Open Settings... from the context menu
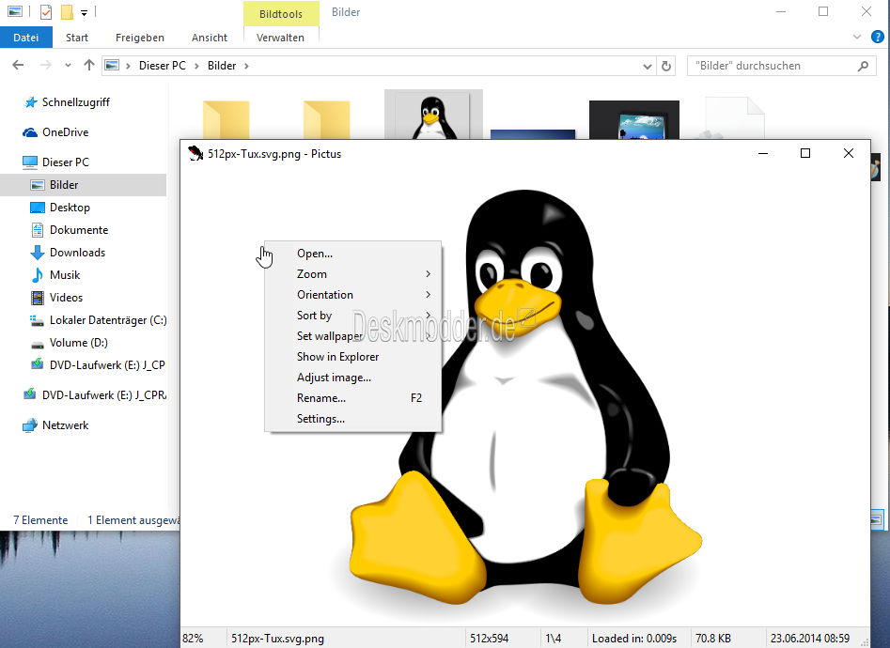The height and width of the screenshot is (648, 890). pos(353,419)
